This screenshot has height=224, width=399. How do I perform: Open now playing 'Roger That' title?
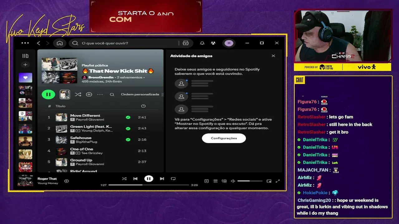[x=47, y=179]
